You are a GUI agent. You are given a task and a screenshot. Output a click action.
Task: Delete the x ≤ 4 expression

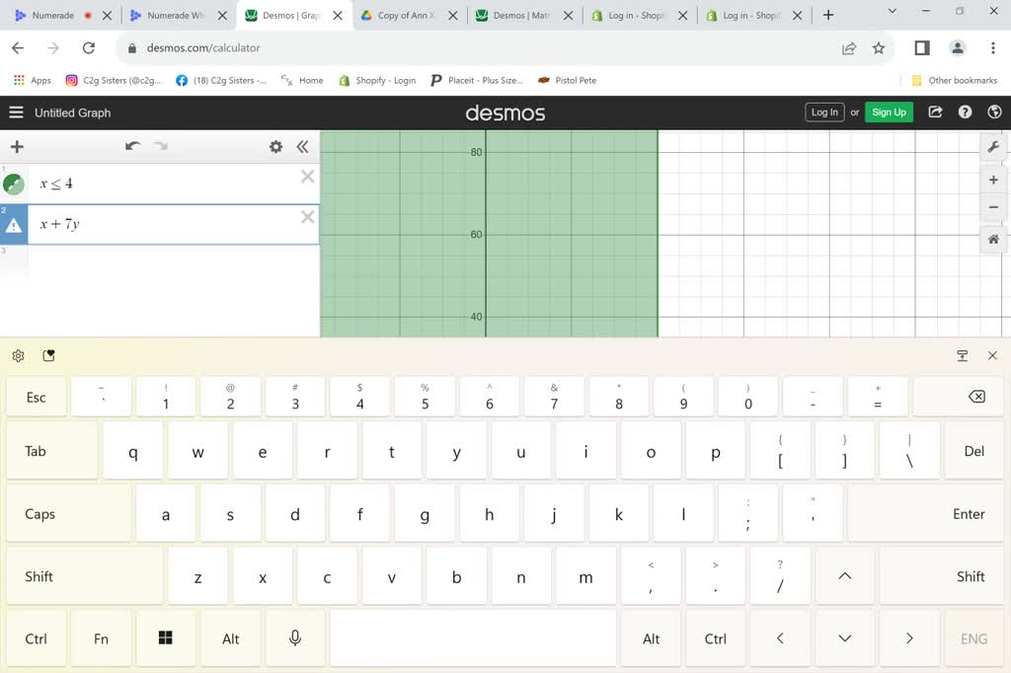[x=307, y=177]
